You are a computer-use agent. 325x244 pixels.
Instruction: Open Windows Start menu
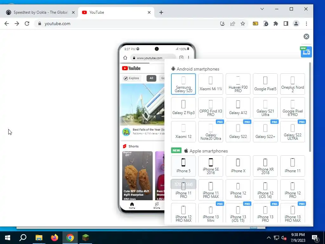tap(8, 238)
